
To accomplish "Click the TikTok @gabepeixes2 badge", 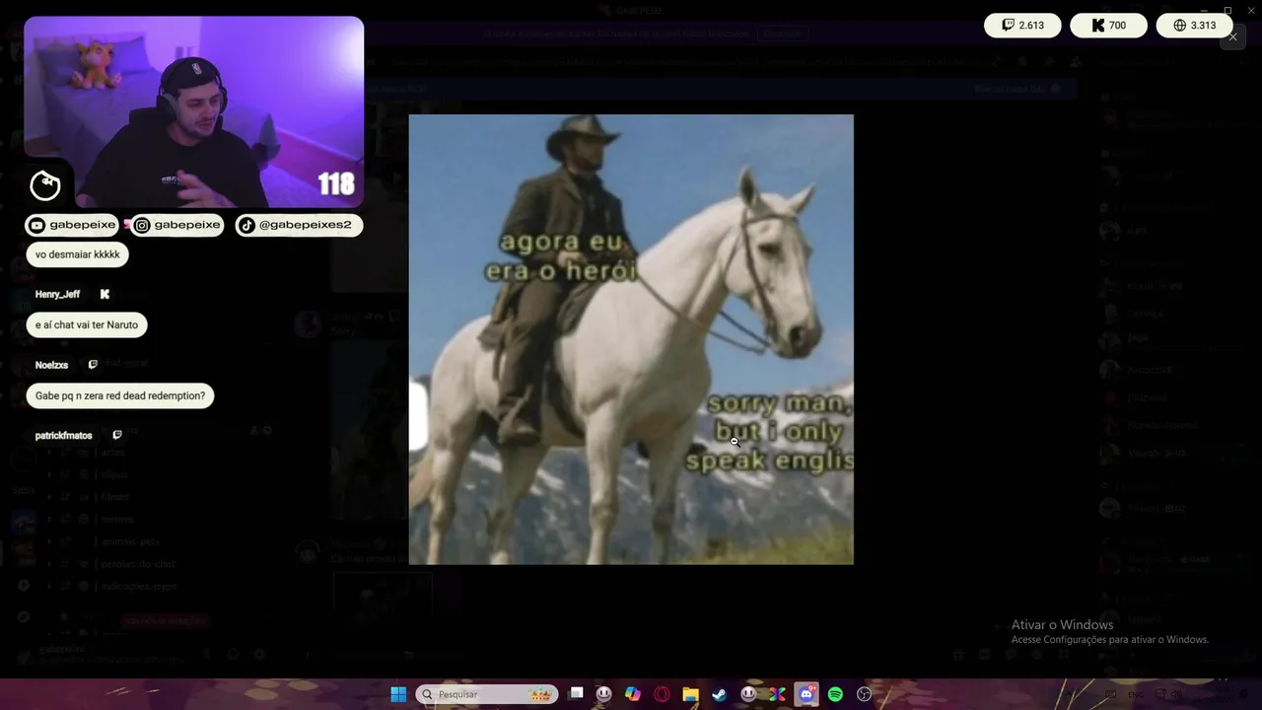I will click(299, 225).
